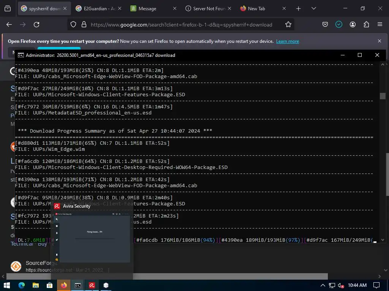Close the Server Not Found tab

pos(229,8)
